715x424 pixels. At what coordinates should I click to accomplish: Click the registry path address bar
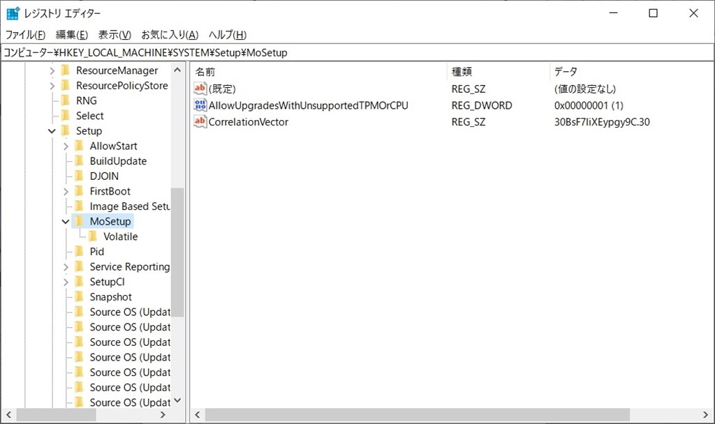[357, 52]
